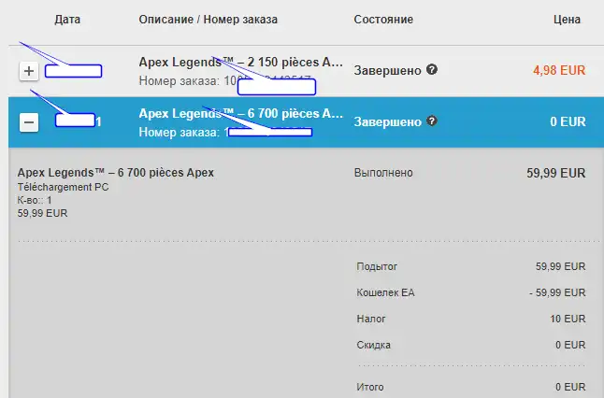
Task: Select Завершено status in highlighted row
Action: [387, 122]
